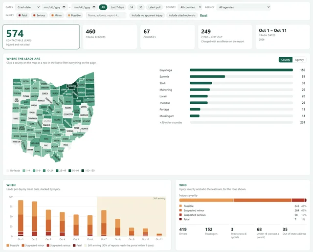This screenshot has height=252, width=313.
Task: Switch to the Agency tab
Action: (299, 60)
